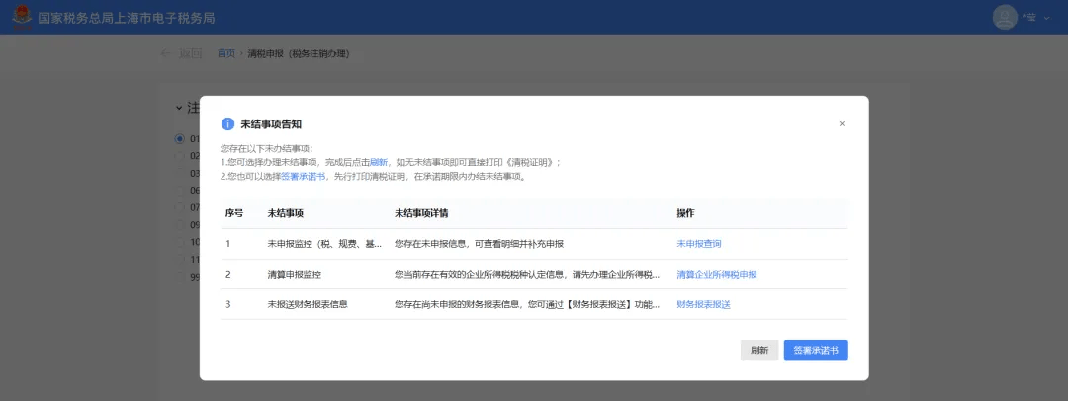The image size is (1068, 401).
Task: Click the back arrow next to 返回
Action: 166,53
